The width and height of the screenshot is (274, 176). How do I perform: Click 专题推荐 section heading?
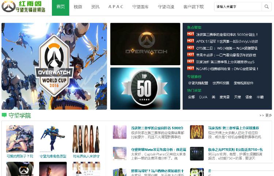(194, 77)
